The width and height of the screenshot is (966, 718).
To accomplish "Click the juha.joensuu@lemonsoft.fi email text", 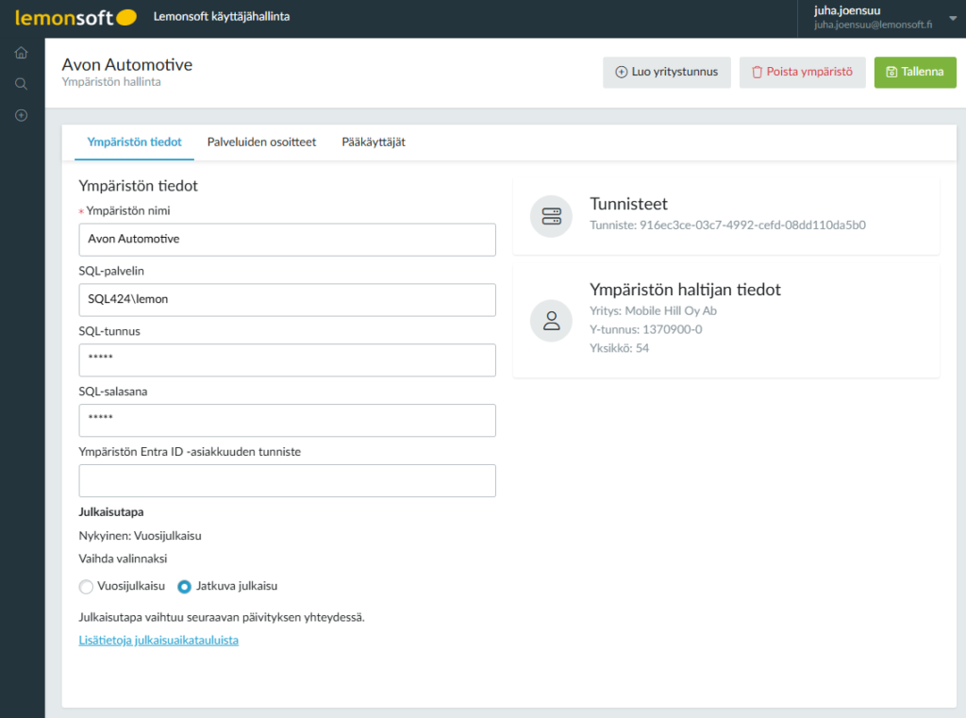I will pos(873,25).
